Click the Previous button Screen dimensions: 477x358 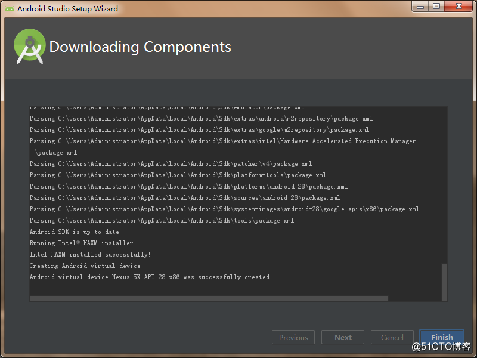[x=293, y=337]
